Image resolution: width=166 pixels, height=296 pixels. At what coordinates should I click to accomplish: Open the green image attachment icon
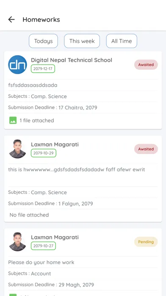click(13, 120)
